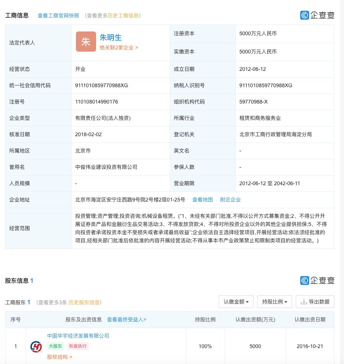Open the 认缴金额 dropdown
This screenshot has width=344, height=364.
[236, 302]
